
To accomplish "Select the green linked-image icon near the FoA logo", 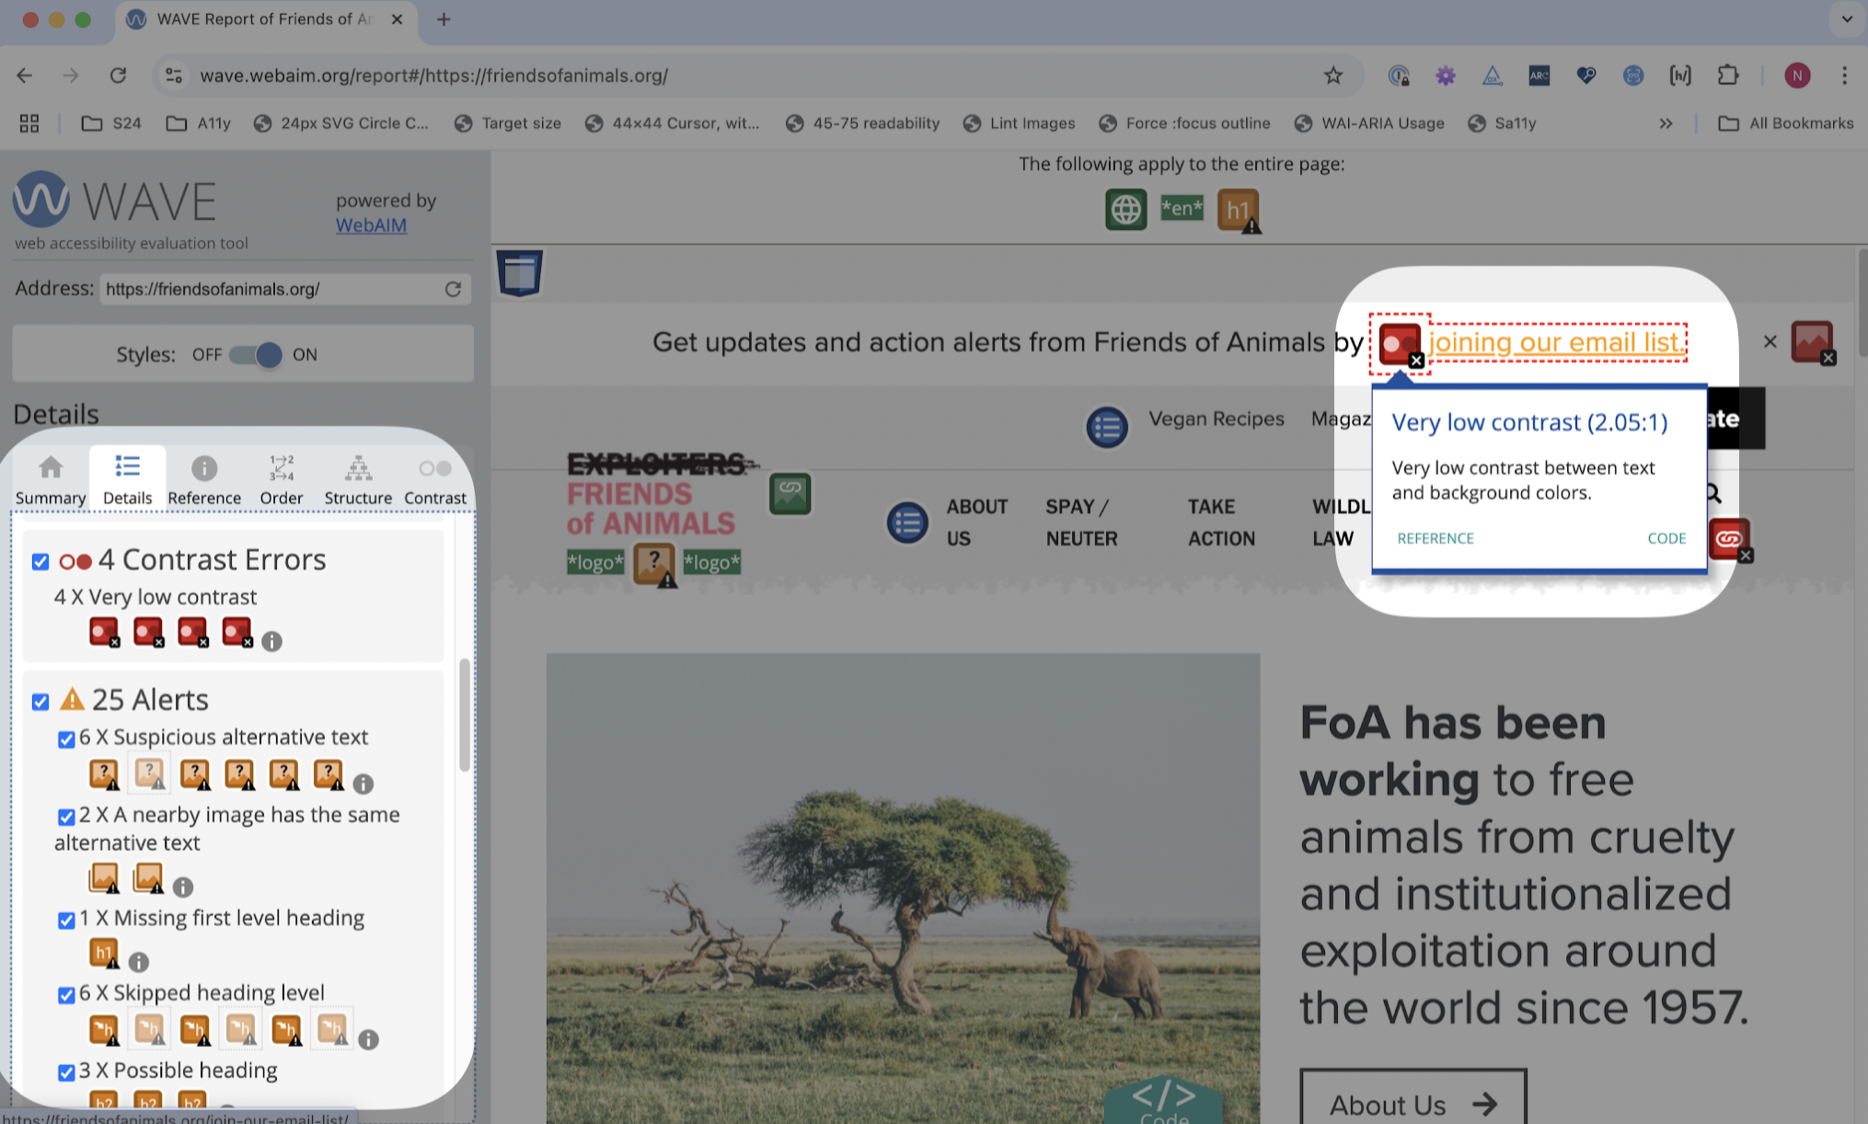I will click(x=790, y=494).
